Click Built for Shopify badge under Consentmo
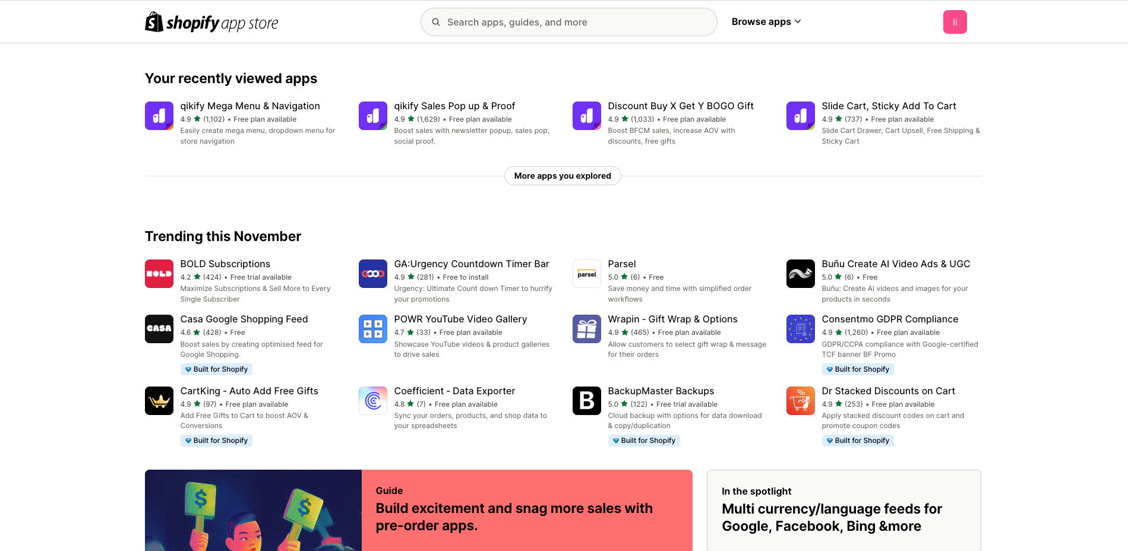This screenshot has width=1128, height=551. 858,369
